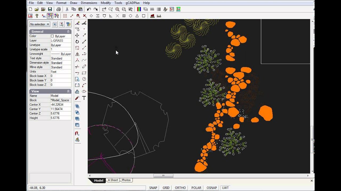Open the Help menu
This screenshot has height=191, width=341.
click(147, 3)
